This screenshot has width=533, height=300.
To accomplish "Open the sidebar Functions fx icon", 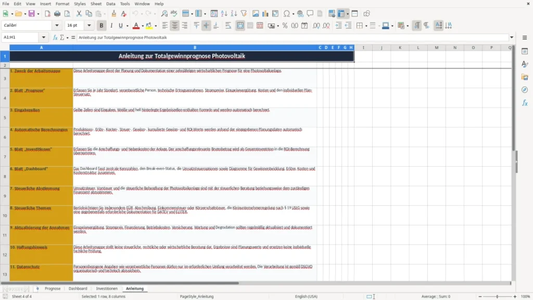I will click(x=525, y=103).
